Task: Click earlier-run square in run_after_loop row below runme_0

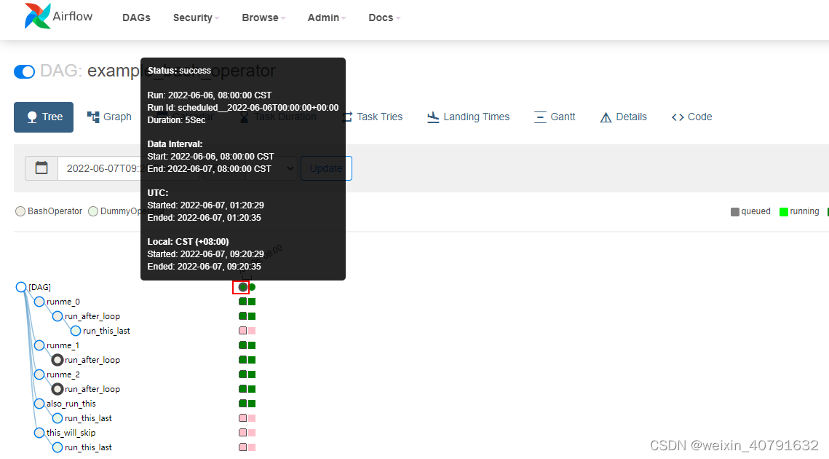Action: [242, 316]
